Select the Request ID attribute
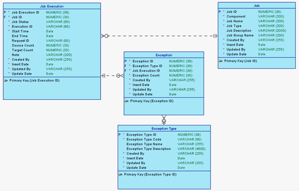 (20, 41)
